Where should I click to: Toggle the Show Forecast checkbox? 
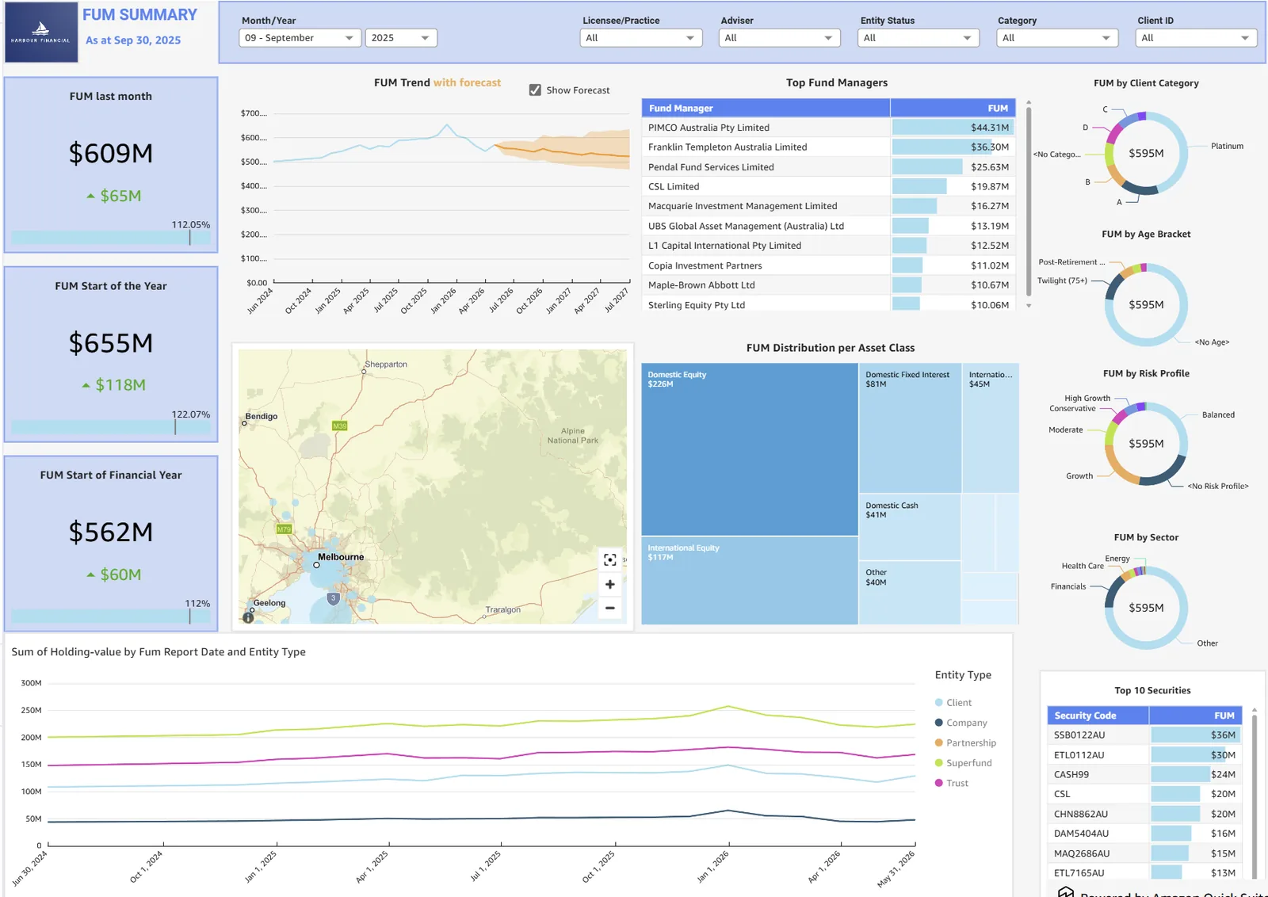[x=535, y=90]
